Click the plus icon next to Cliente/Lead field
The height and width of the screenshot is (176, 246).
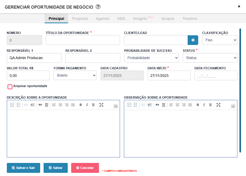coord(193,40)
